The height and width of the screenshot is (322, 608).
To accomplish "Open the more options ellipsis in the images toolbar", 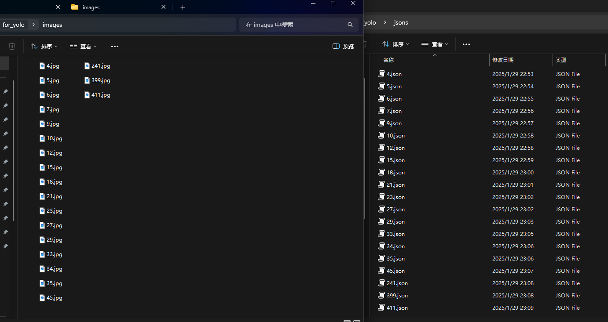I will click(x=115, y=46).
